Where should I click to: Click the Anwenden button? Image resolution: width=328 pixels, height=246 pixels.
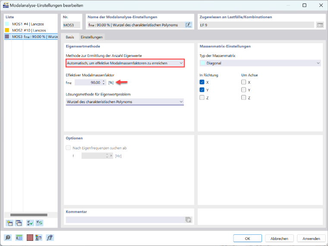[311, 239]
